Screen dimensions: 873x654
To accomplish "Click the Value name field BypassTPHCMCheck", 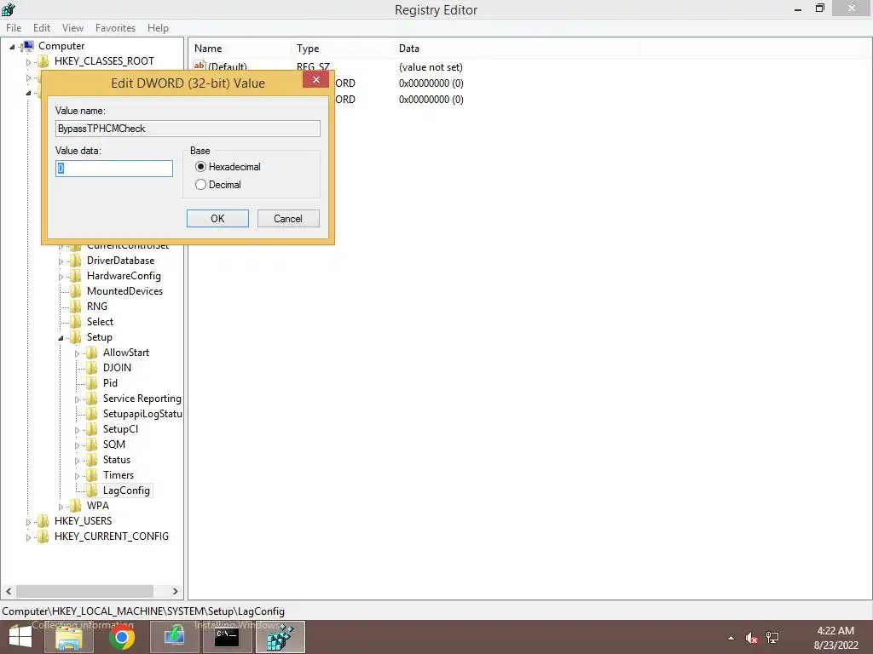I will (x=188, y=129).
